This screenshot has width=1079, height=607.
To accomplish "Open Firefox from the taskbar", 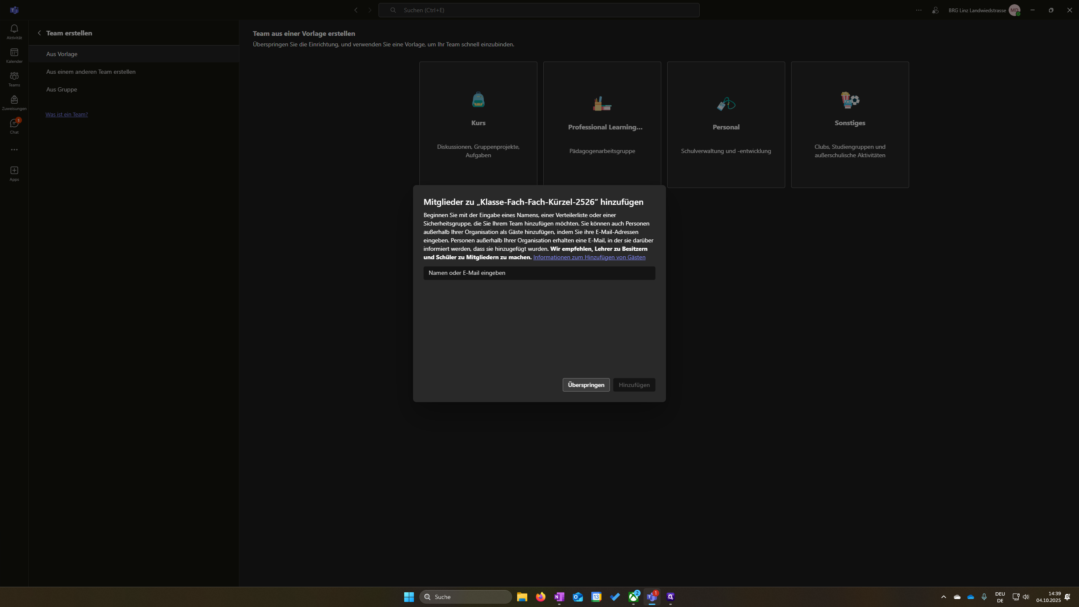I will click(540, 597).
